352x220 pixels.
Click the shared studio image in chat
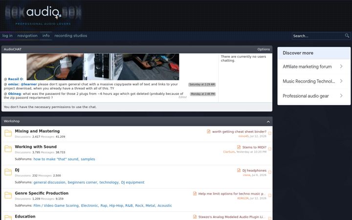click(103, 66)
